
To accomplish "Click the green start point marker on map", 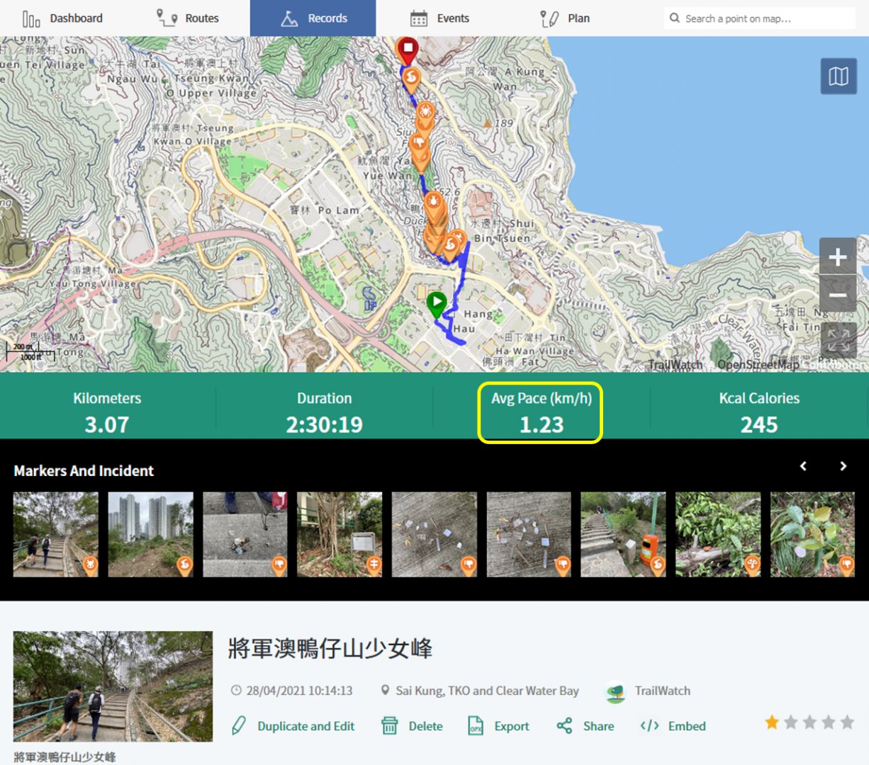I will click(x=436, y=304).
